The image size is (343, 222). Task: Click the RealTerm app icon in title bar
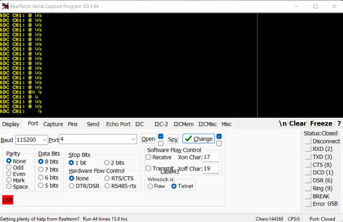pos(5,6)
